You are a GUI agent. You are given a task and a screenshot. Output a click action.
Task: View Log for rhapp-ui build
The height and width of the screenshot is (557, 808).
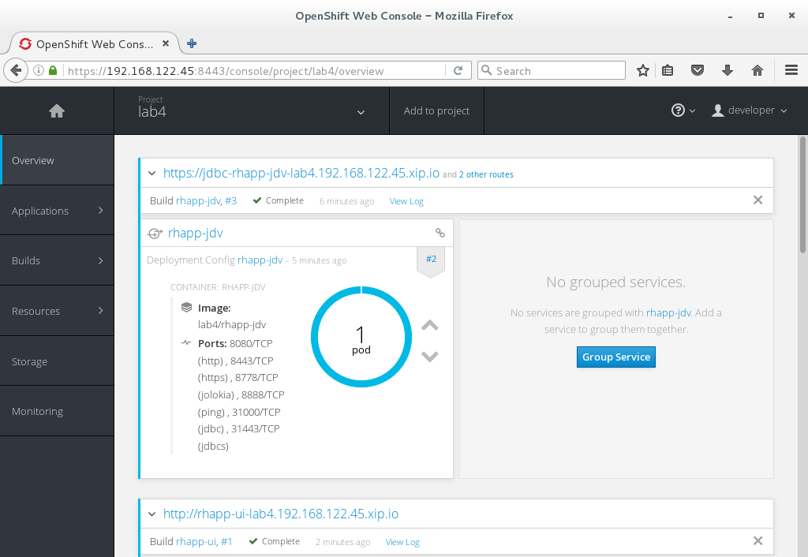(402, 542)
